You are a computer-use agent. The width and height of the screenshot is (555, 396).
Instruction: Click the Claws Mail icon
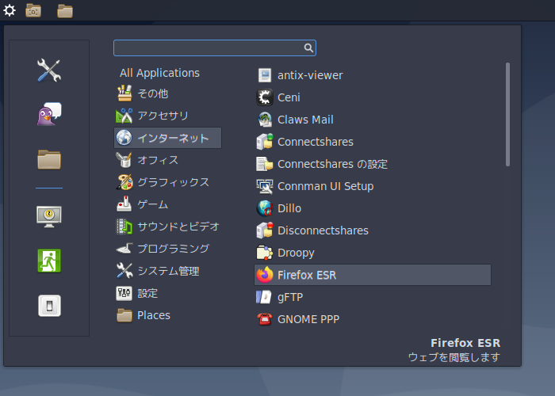tap(264, 120)
